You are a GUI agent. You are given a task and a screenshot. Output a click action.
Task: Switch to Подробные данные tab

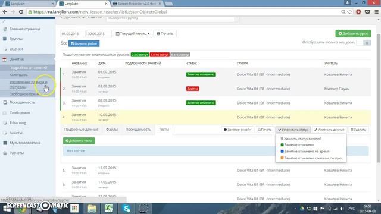(x=81, y=130)
